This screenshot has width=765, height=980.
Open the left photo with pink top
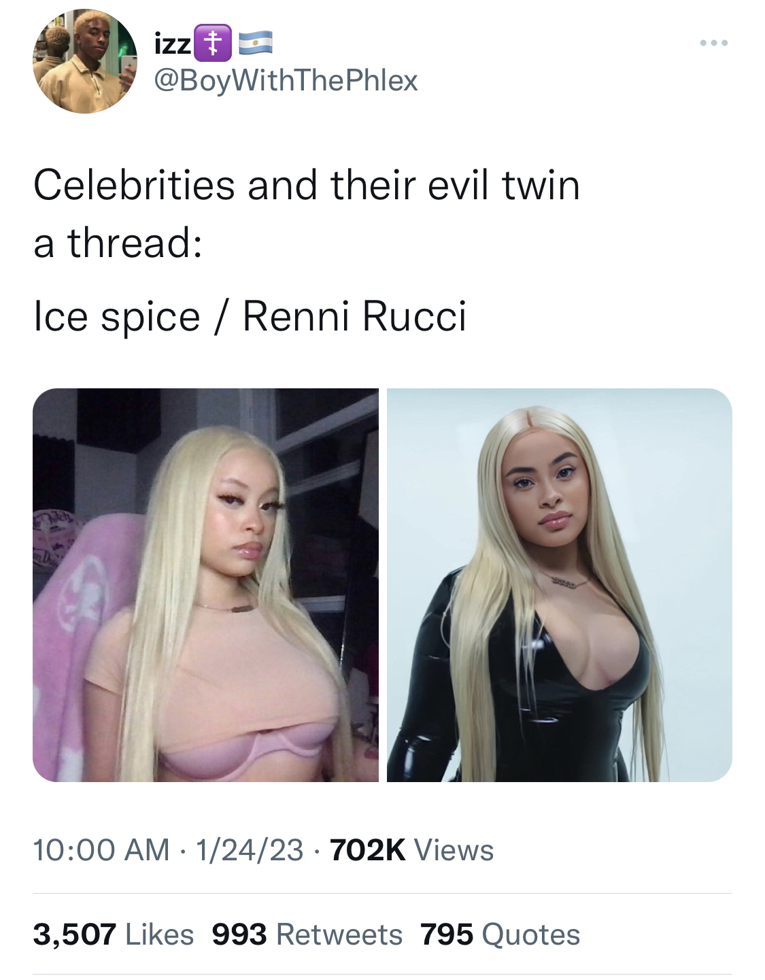click(x=205, y=585)
